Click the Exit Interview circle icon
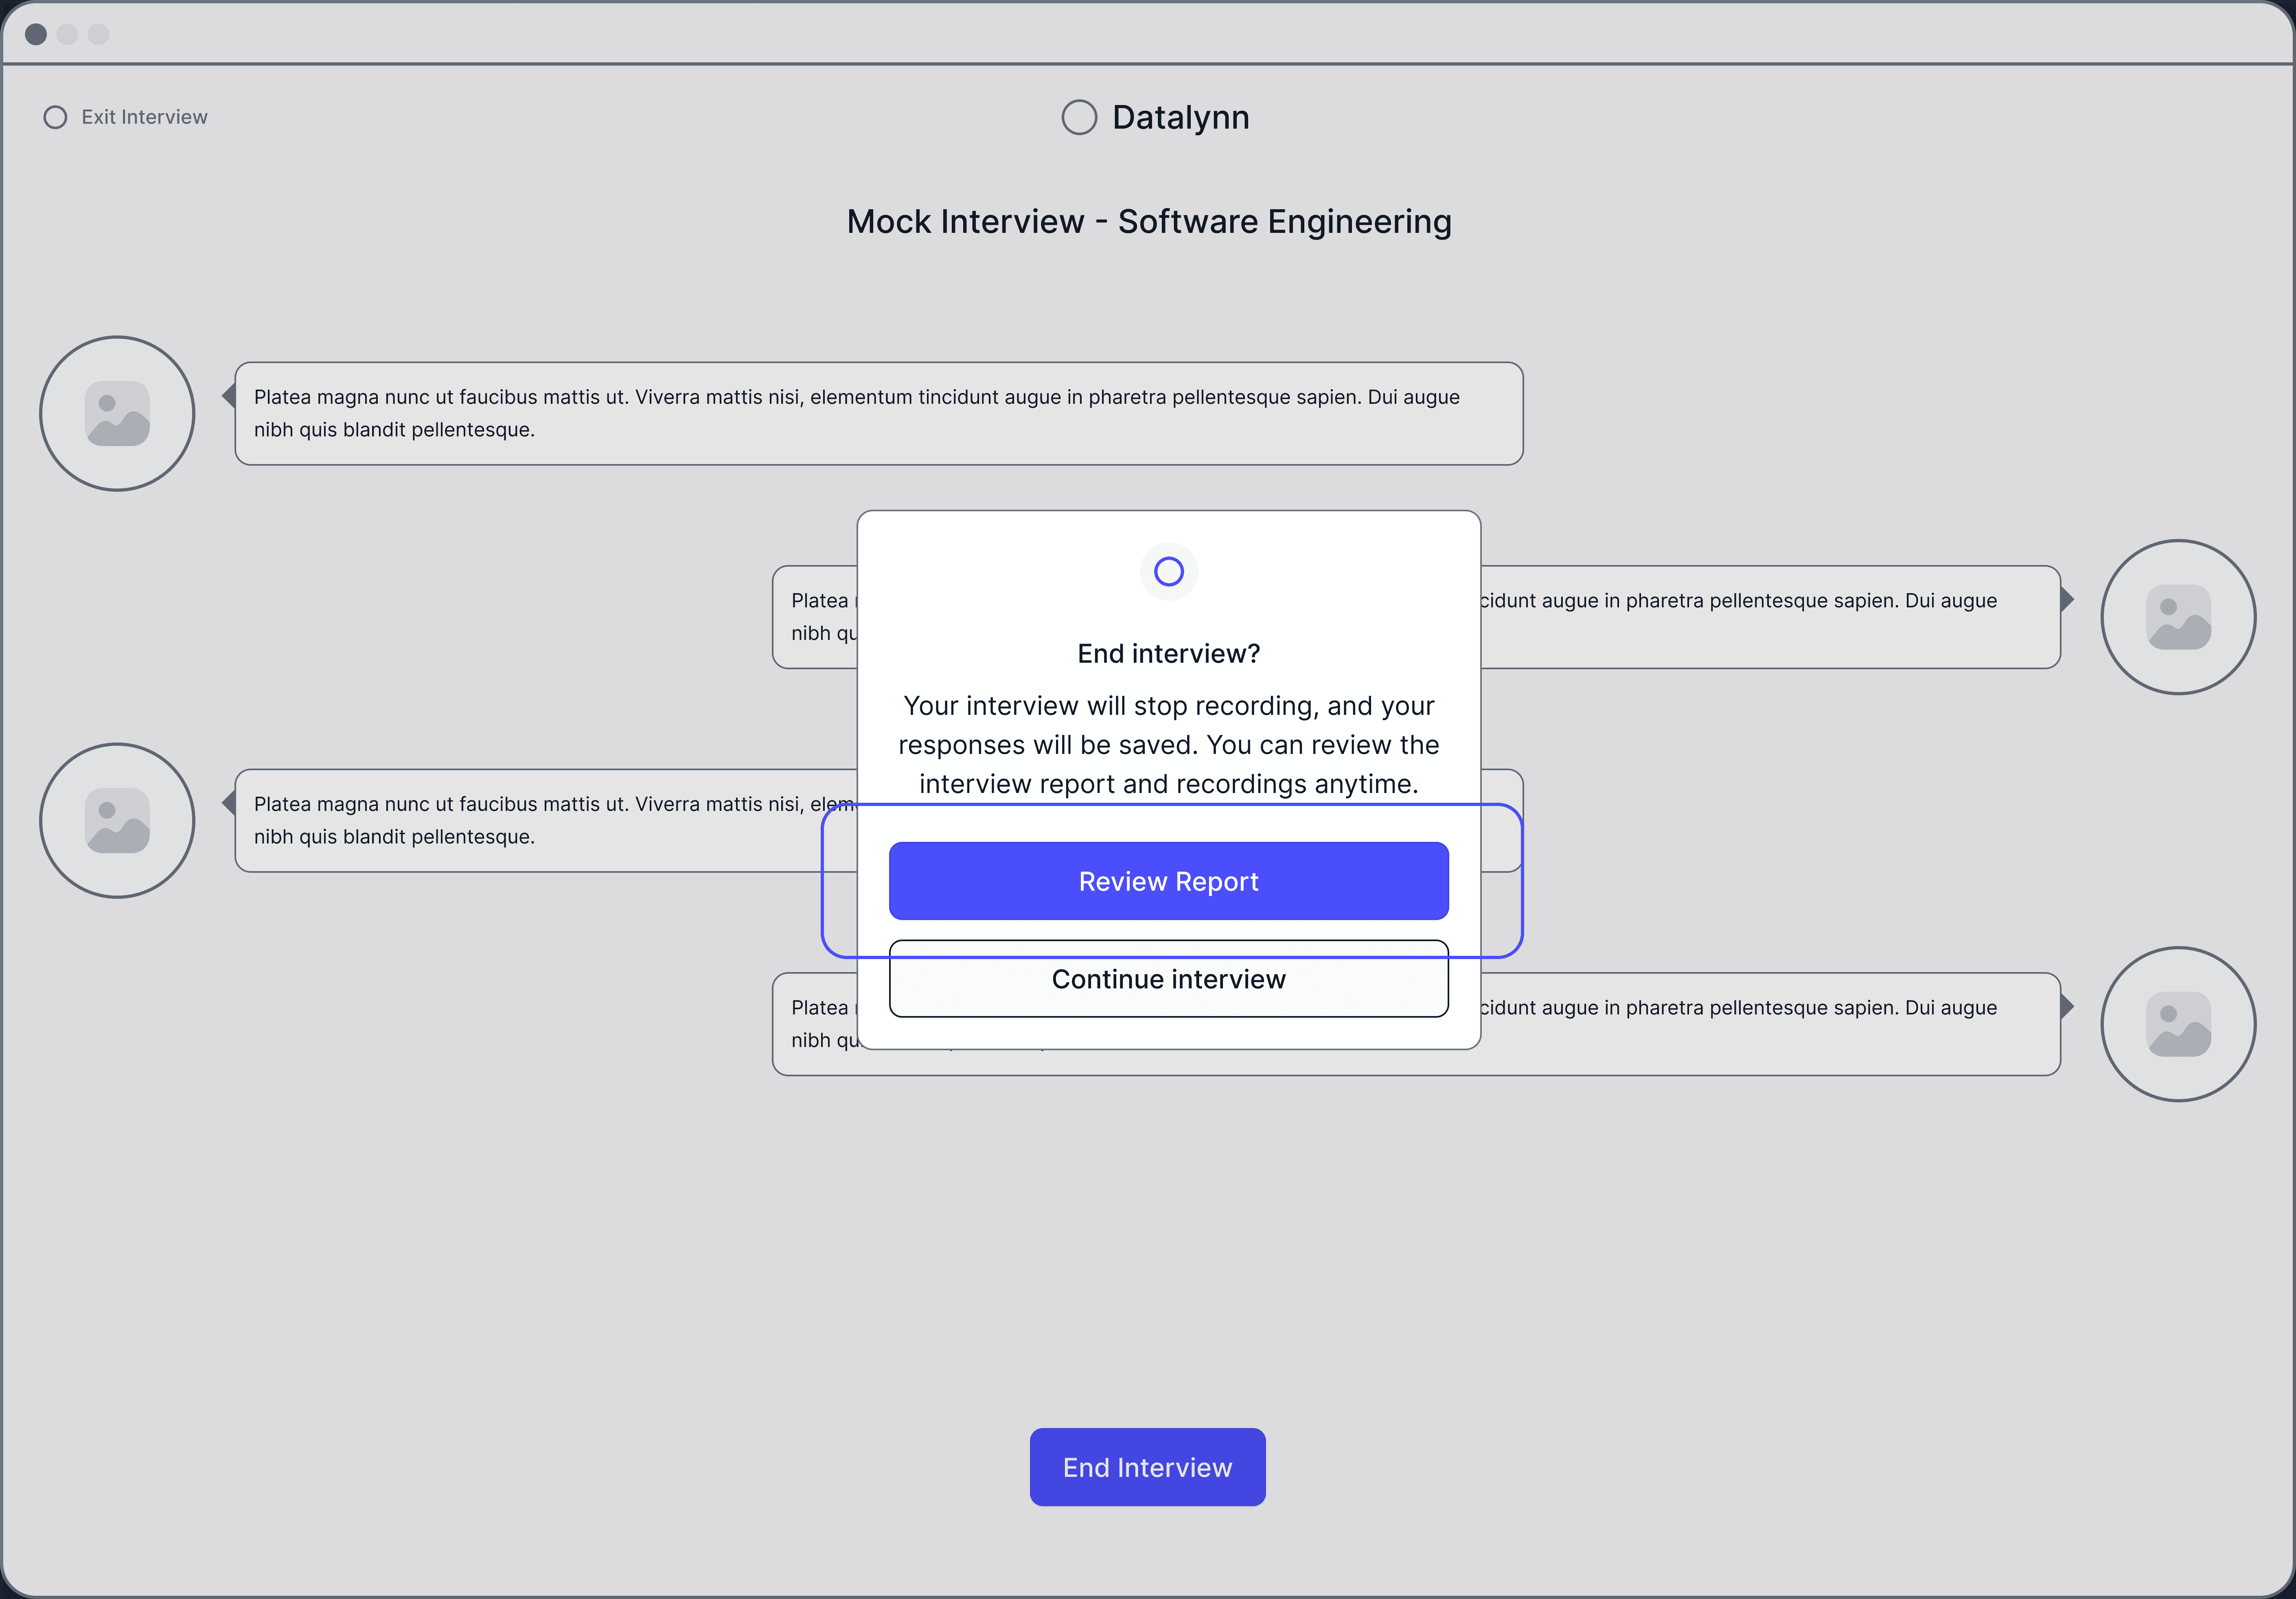Viewport: 2296px width, 1599px height. tap(55, 117)
